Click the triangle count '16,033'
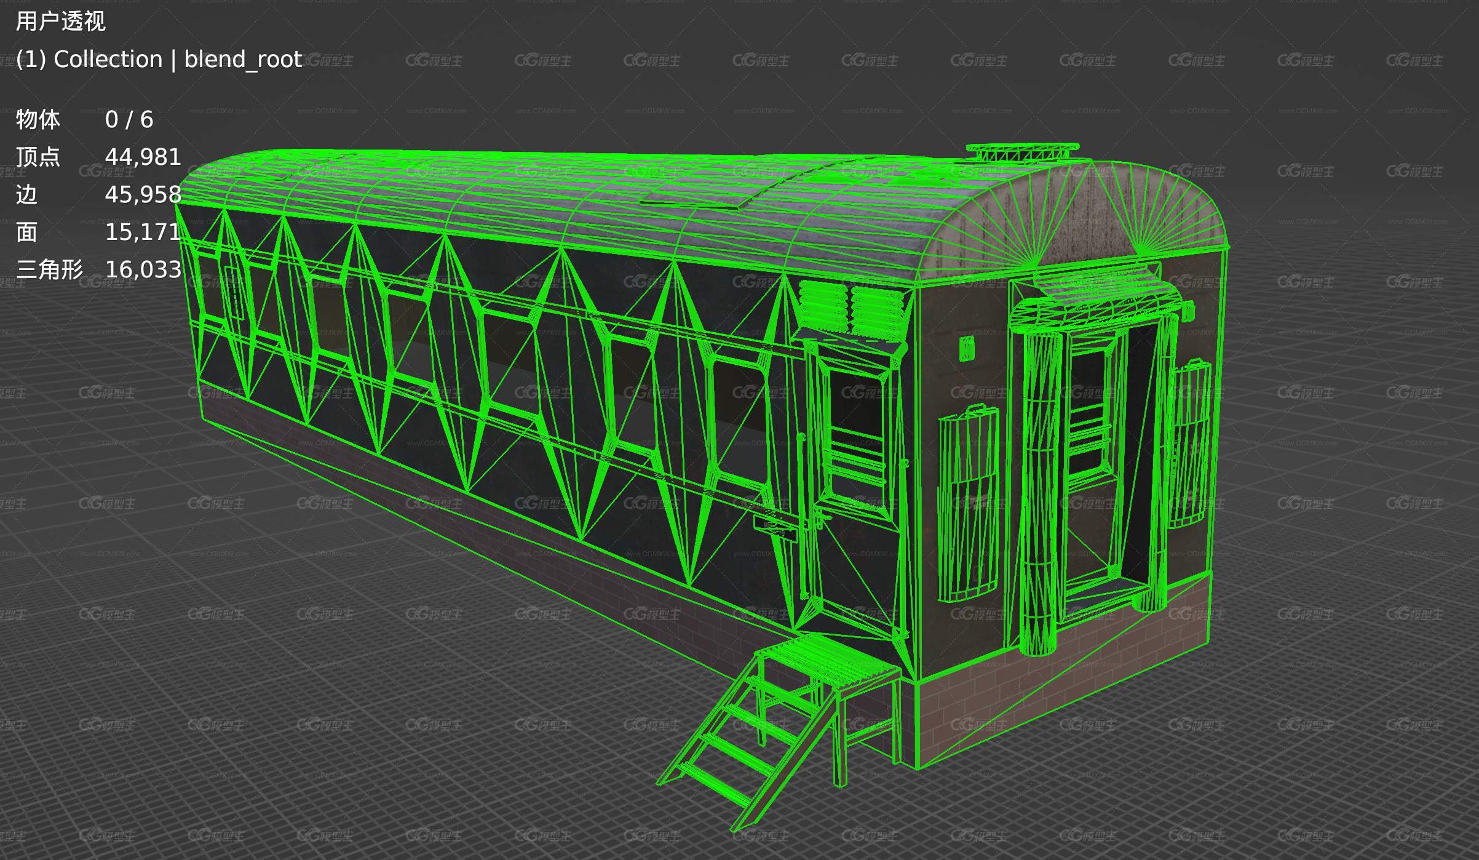Screen dimensions: 1479x860 [143, 269]
